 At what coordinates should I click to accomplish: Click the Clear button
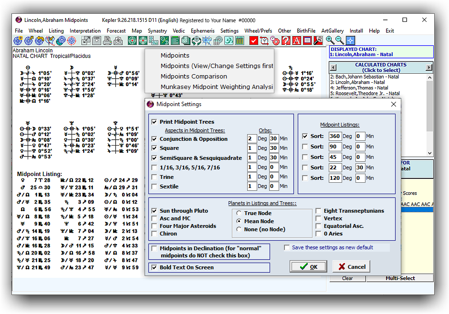point(347,278)
